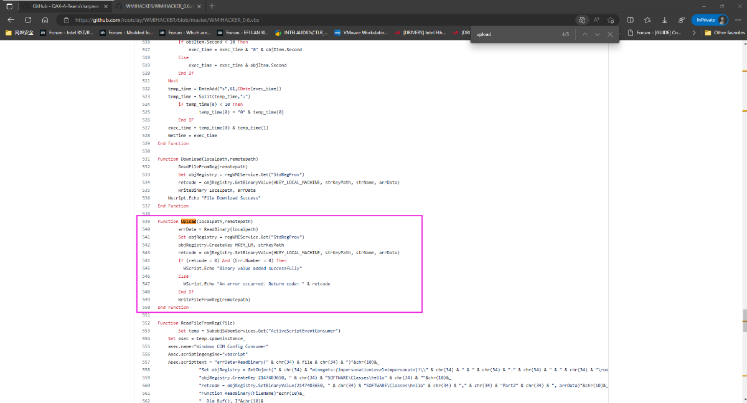
Task: Go to the browser home page
Action: tap(45, 19)
